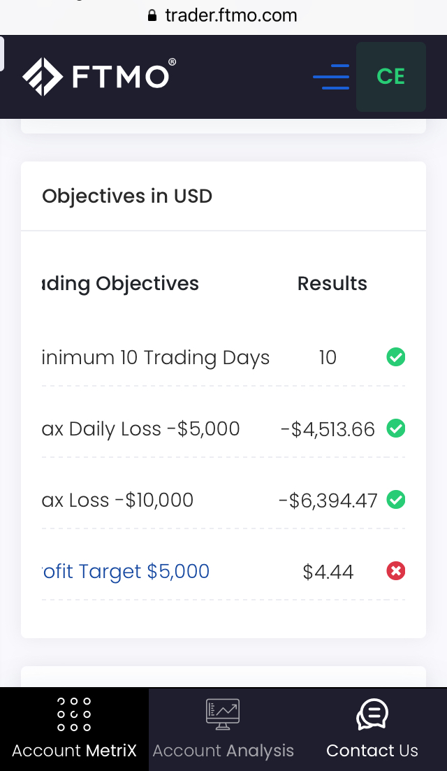Click the Contact Us speech bubble icon

pyautogui.click(x=372, y=714)
